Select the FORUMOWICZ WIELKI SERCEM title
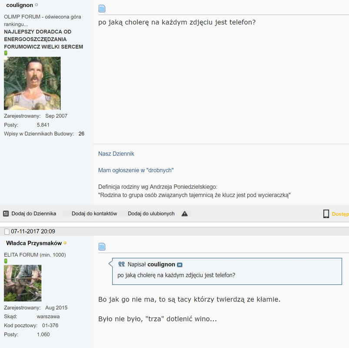The width and height of the screenshot is (349, 348). [43, 47]
